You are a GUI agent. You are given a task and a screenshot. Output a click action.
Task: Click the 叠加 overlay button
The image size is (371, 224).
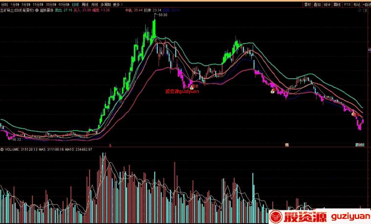point(317,4)
